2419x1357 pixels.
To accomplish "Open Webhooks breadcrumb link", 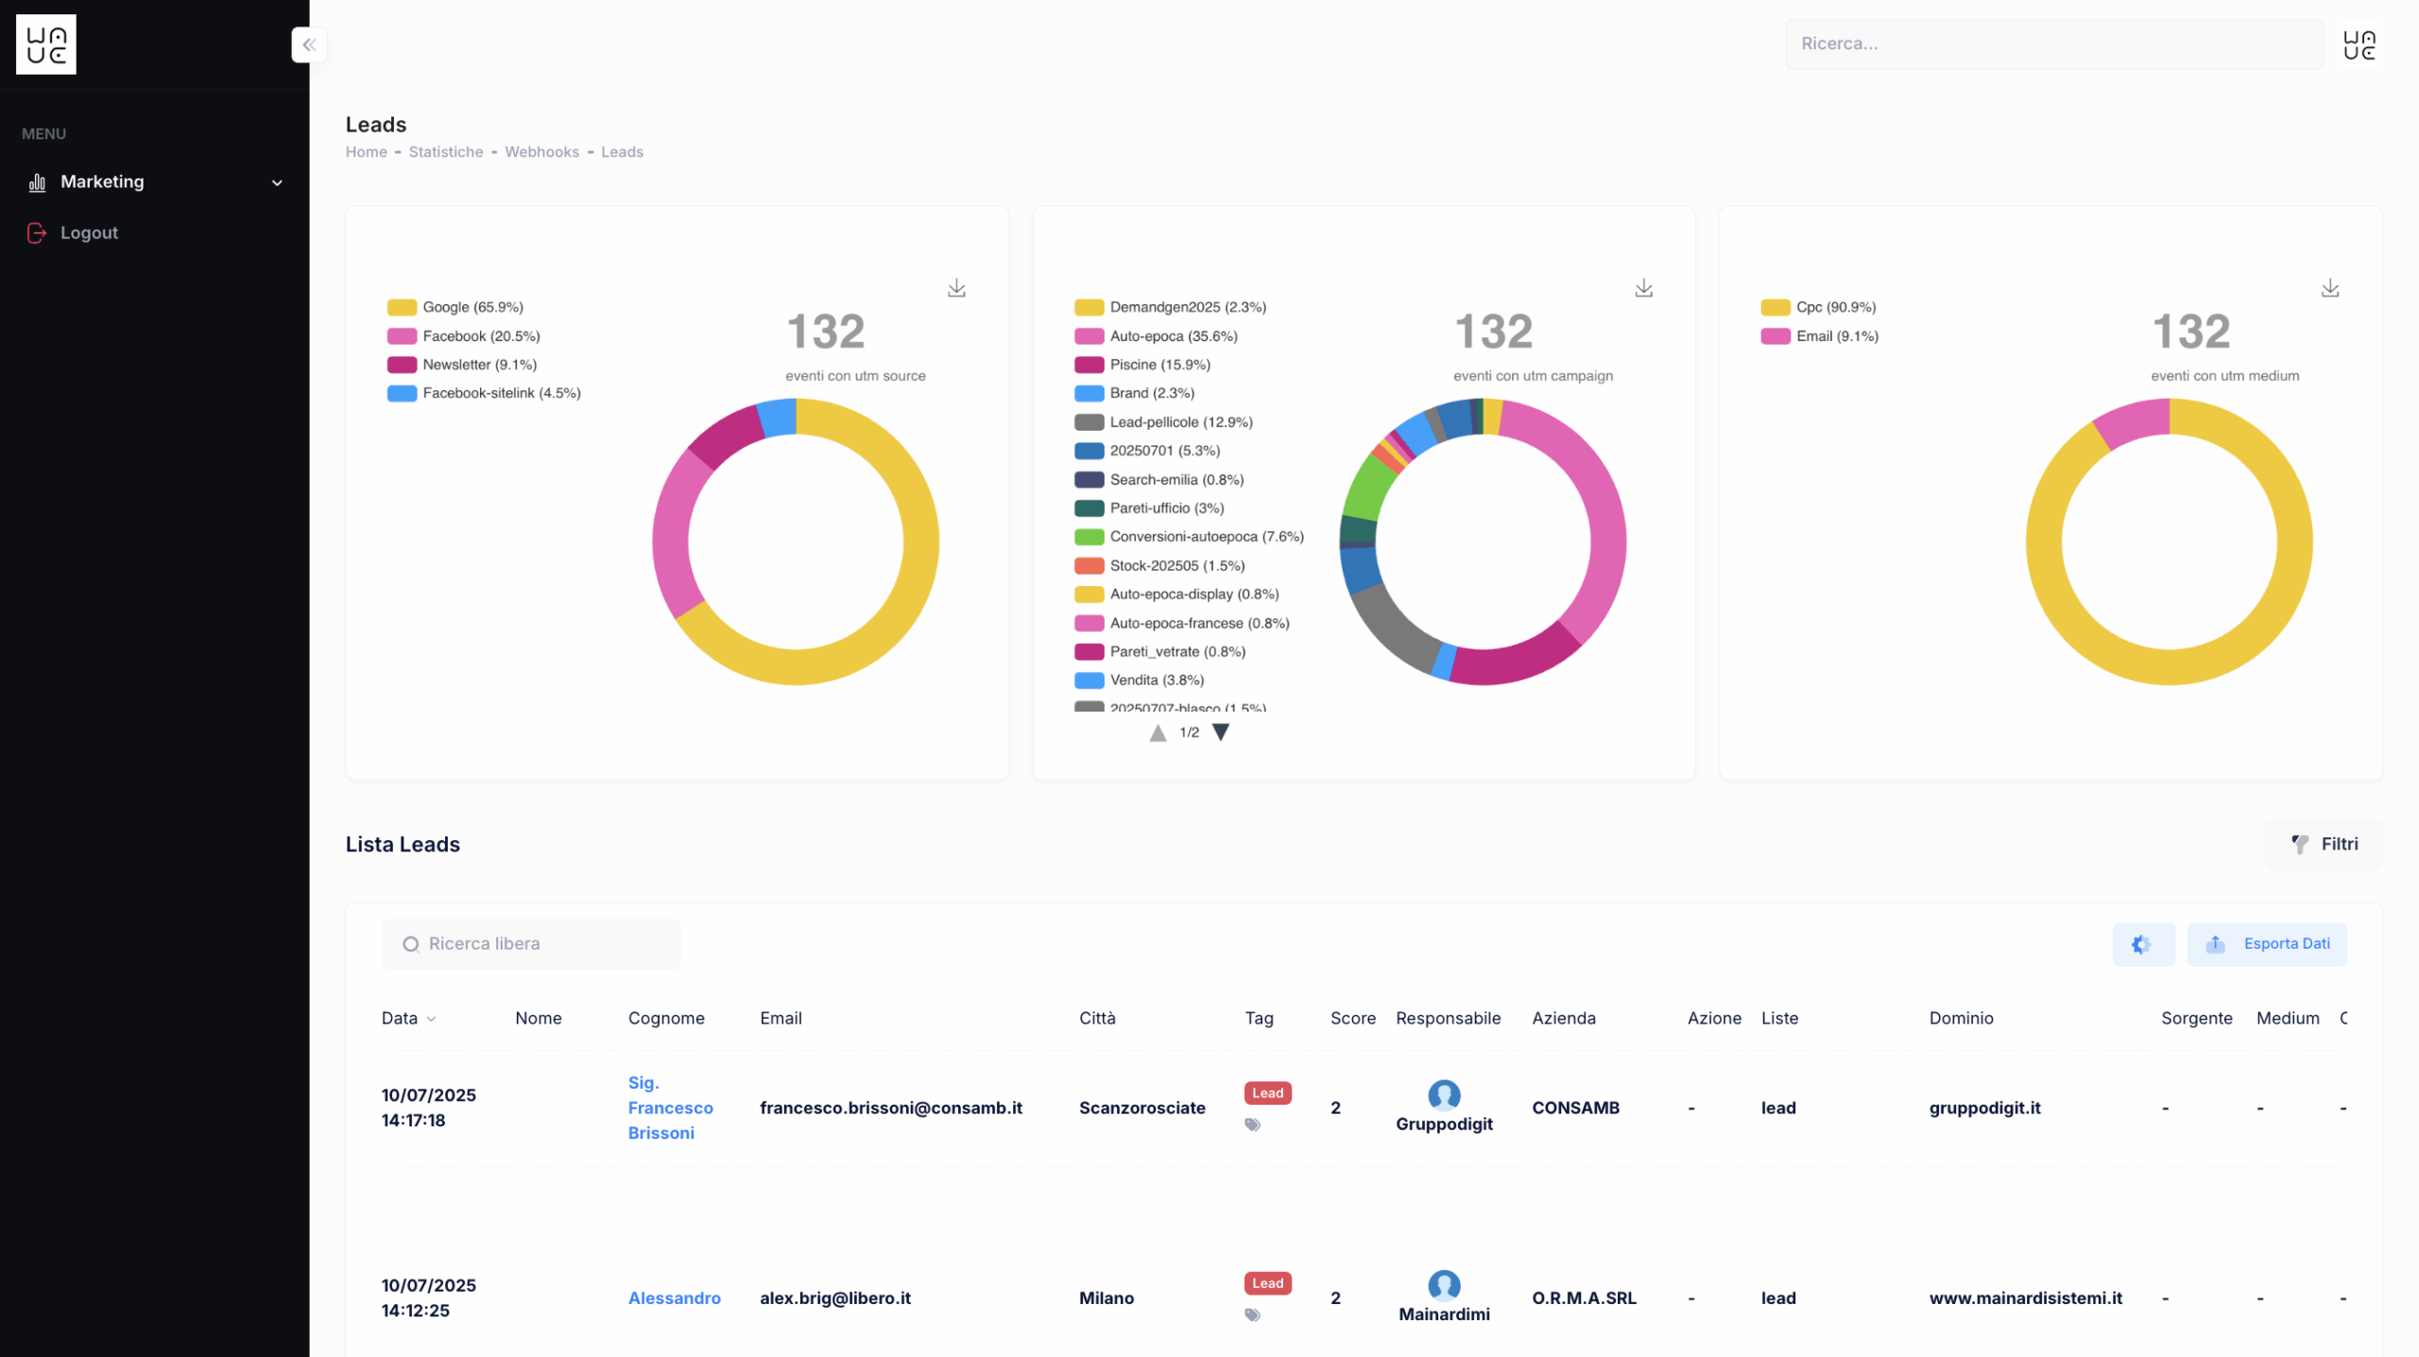I will (541, 152).
